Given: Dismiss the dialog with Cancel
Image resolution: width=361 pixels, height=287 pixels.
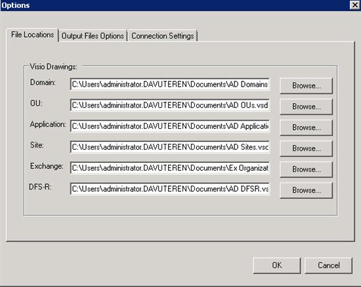Looking at the screenshot, I should click(x=329, y=265).
